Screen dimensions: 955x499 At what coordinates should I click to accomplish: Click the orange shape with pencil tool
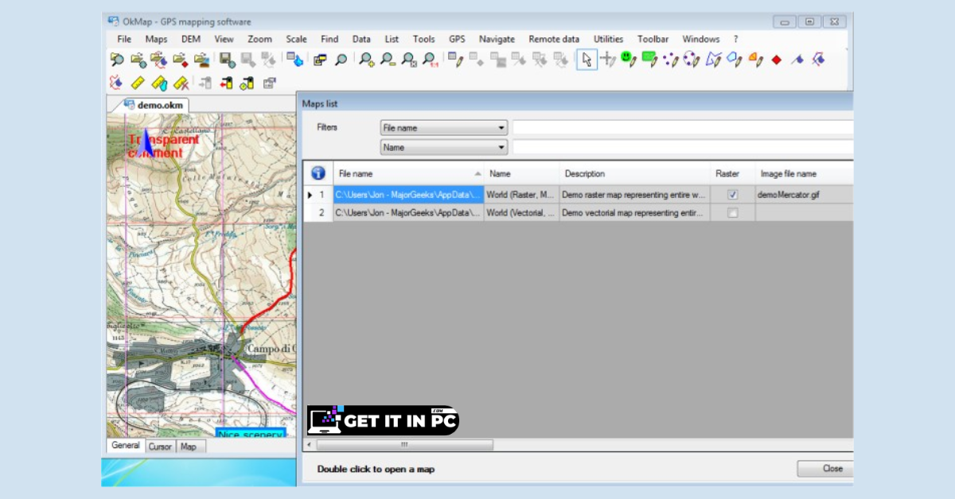tap(755, 59)
